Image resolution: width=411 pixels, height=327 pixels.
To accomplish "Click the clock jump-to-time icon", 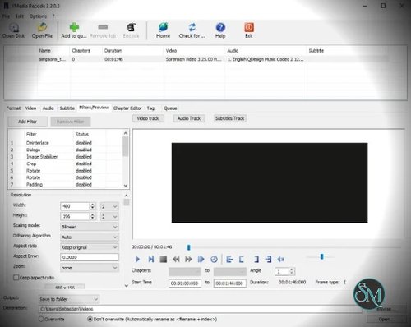I will tap(214, 259).
